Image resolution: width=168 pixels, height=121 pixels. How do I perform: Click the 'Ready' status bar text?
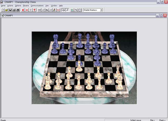3,120
